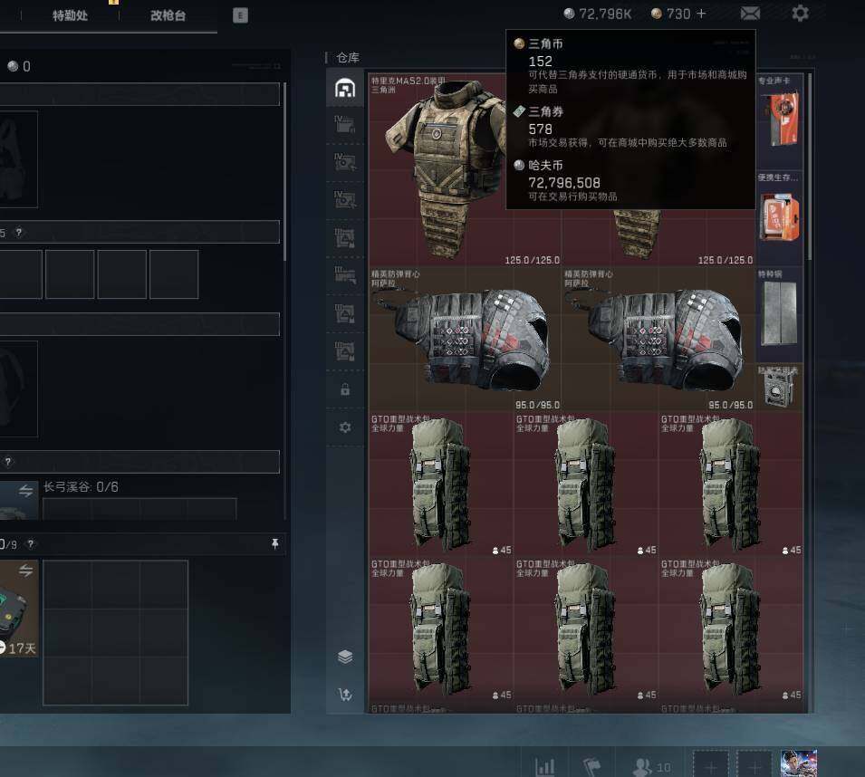Screen dimensions: 865x777
Task: Open the settings gear in the top bar
Action: pyautogui.click(x=800, y=14)
